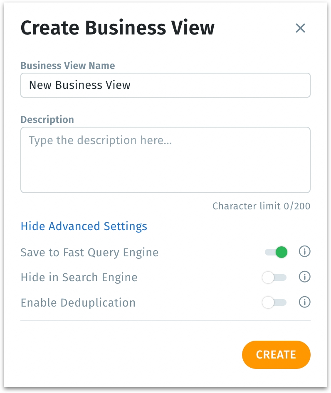Enable the Deduplication toggle switch
Viewport: 331px width, 393px height.
(274, 302)
